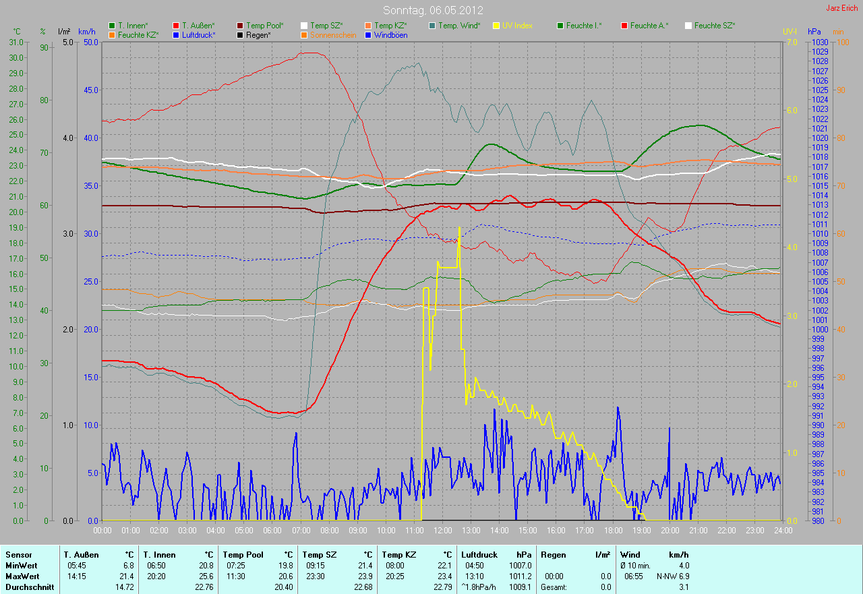Select the "MaxWert" row label
The width and height of the screenshot is (863, 594).
(22, 576)
